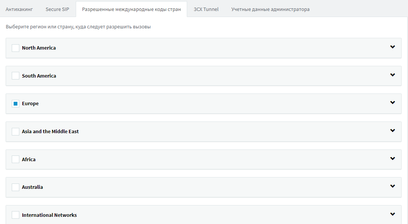Viewport: 408px width, 224px height.
Task: Enable the Australia checkbox
Action: (15, 187)
